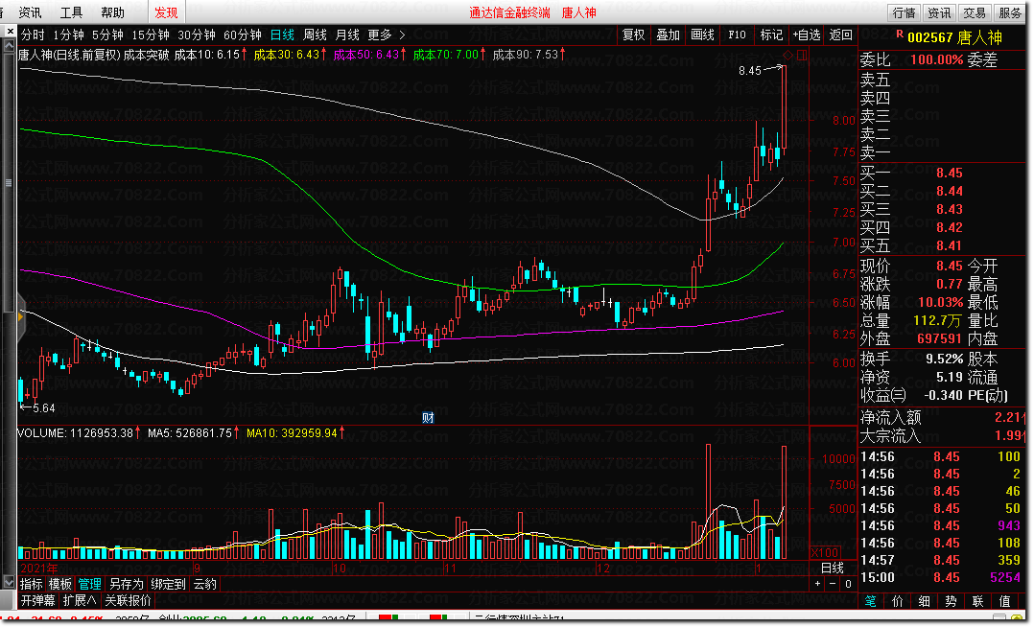This screenshot has height=627, width=1034.
Task: Click the 返回 back button
Action: click(841, 35)
